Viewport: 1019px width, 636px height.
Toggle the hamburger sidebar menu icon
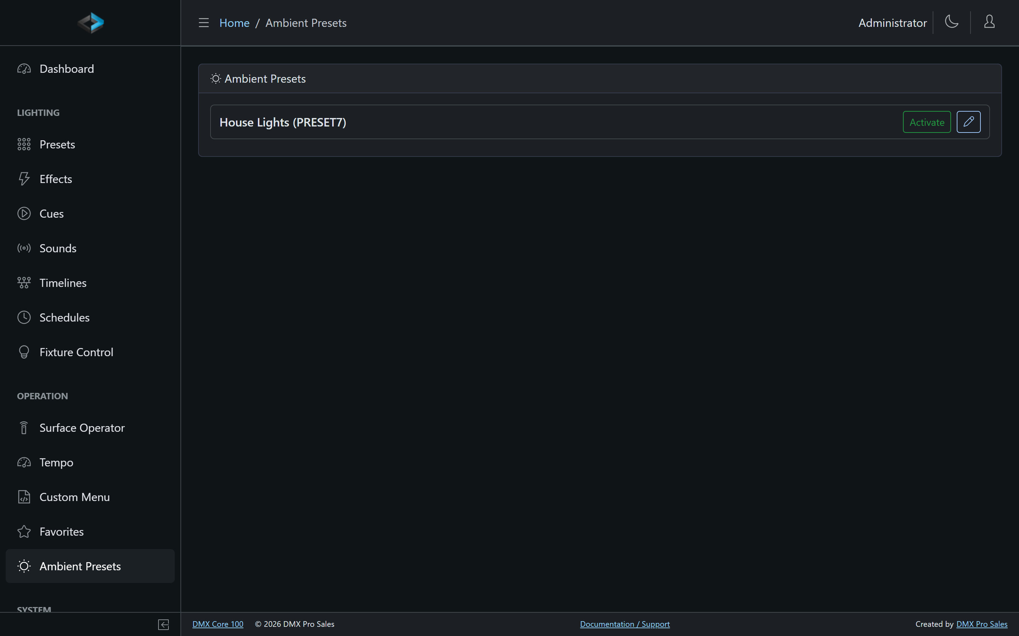[204, 23]
